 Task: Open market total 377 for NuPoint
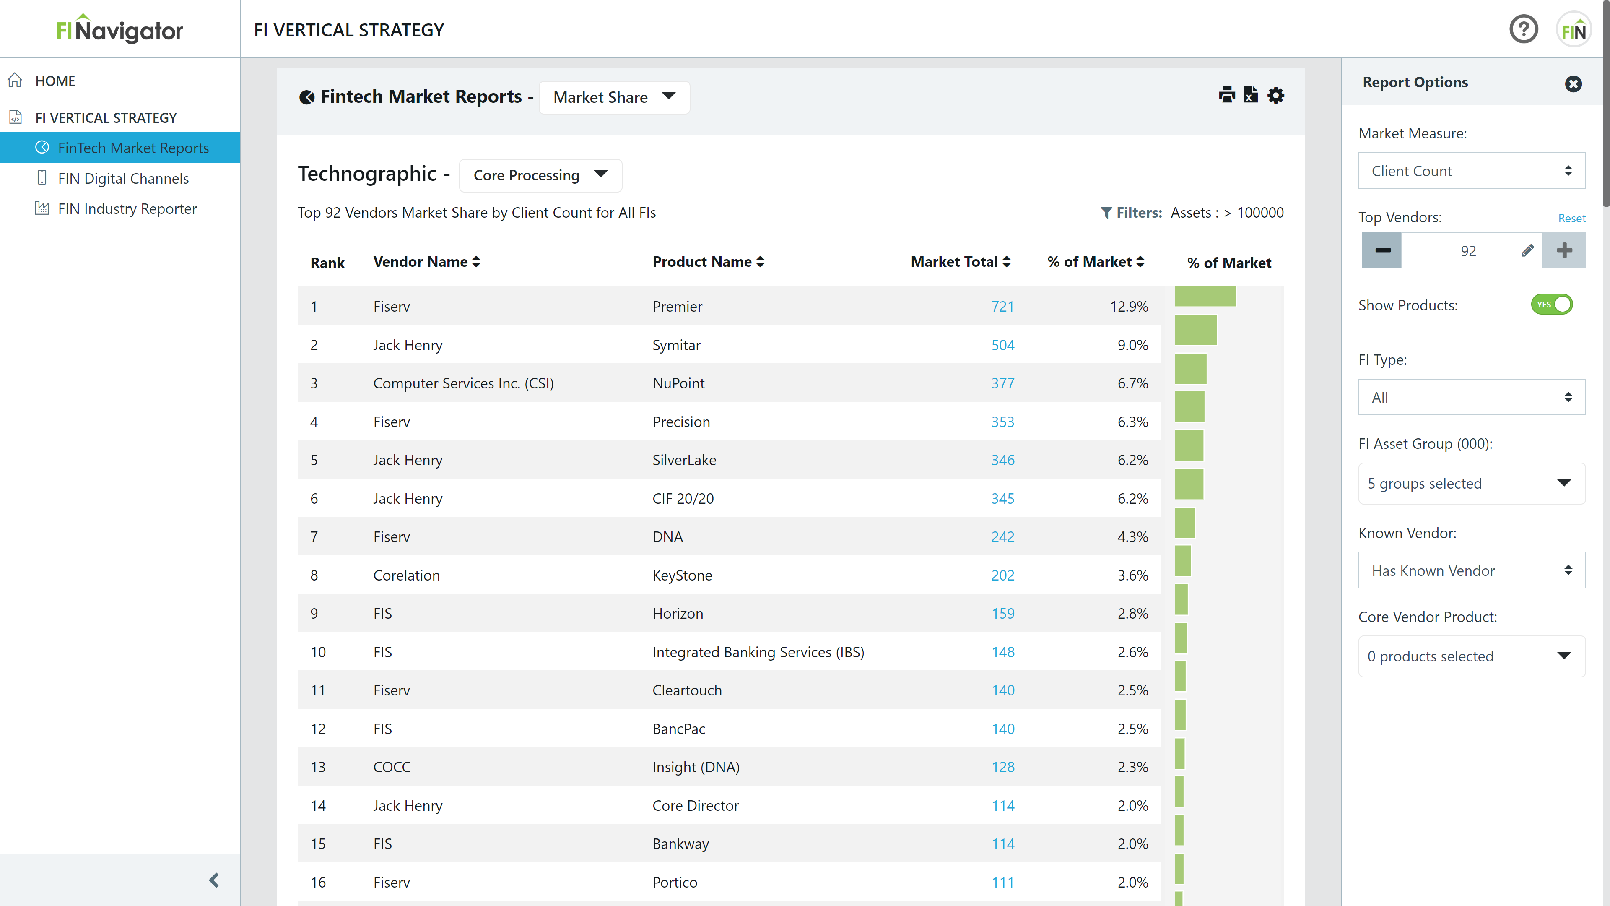[1002, 383]
